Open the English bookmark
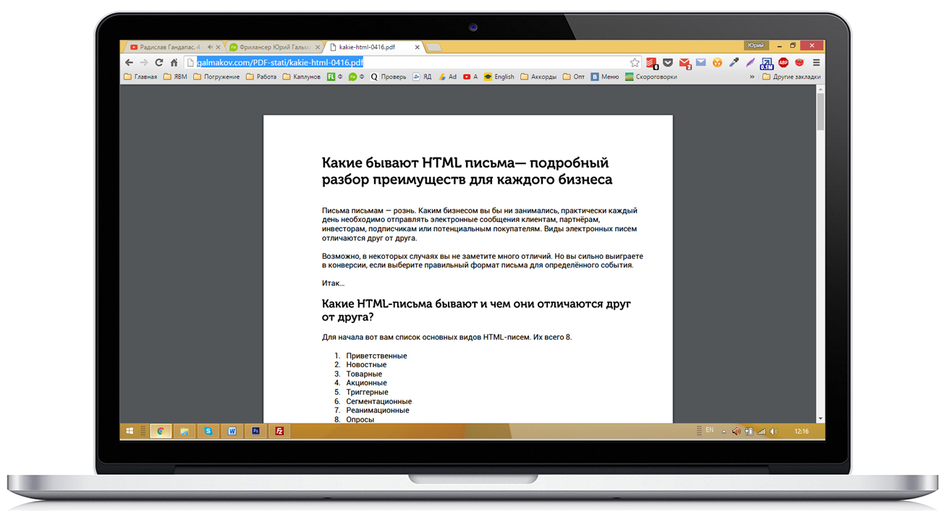 point(499,77)
